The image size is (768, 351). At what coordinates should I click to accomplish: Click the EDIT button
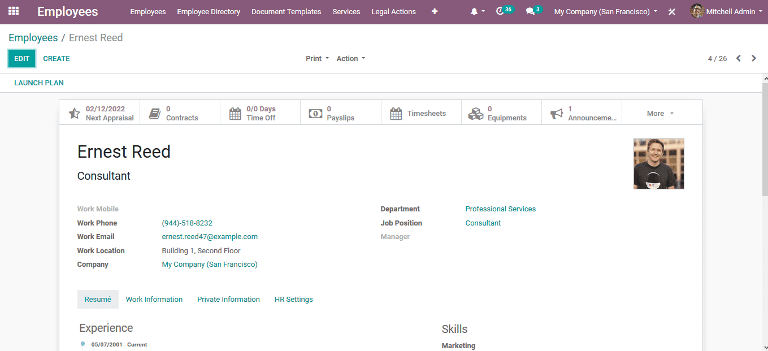21,58
